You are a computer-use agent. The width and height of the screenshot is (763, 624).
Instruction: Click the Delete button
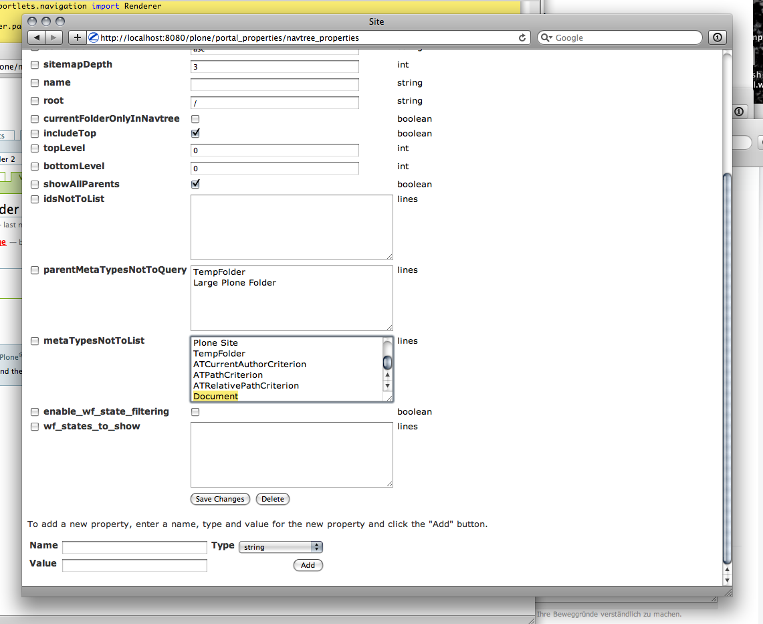273,499
